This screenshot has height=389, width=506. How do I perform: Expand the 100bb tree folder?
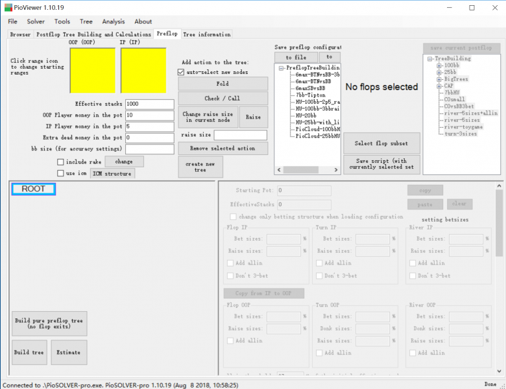tap(439, 65)
